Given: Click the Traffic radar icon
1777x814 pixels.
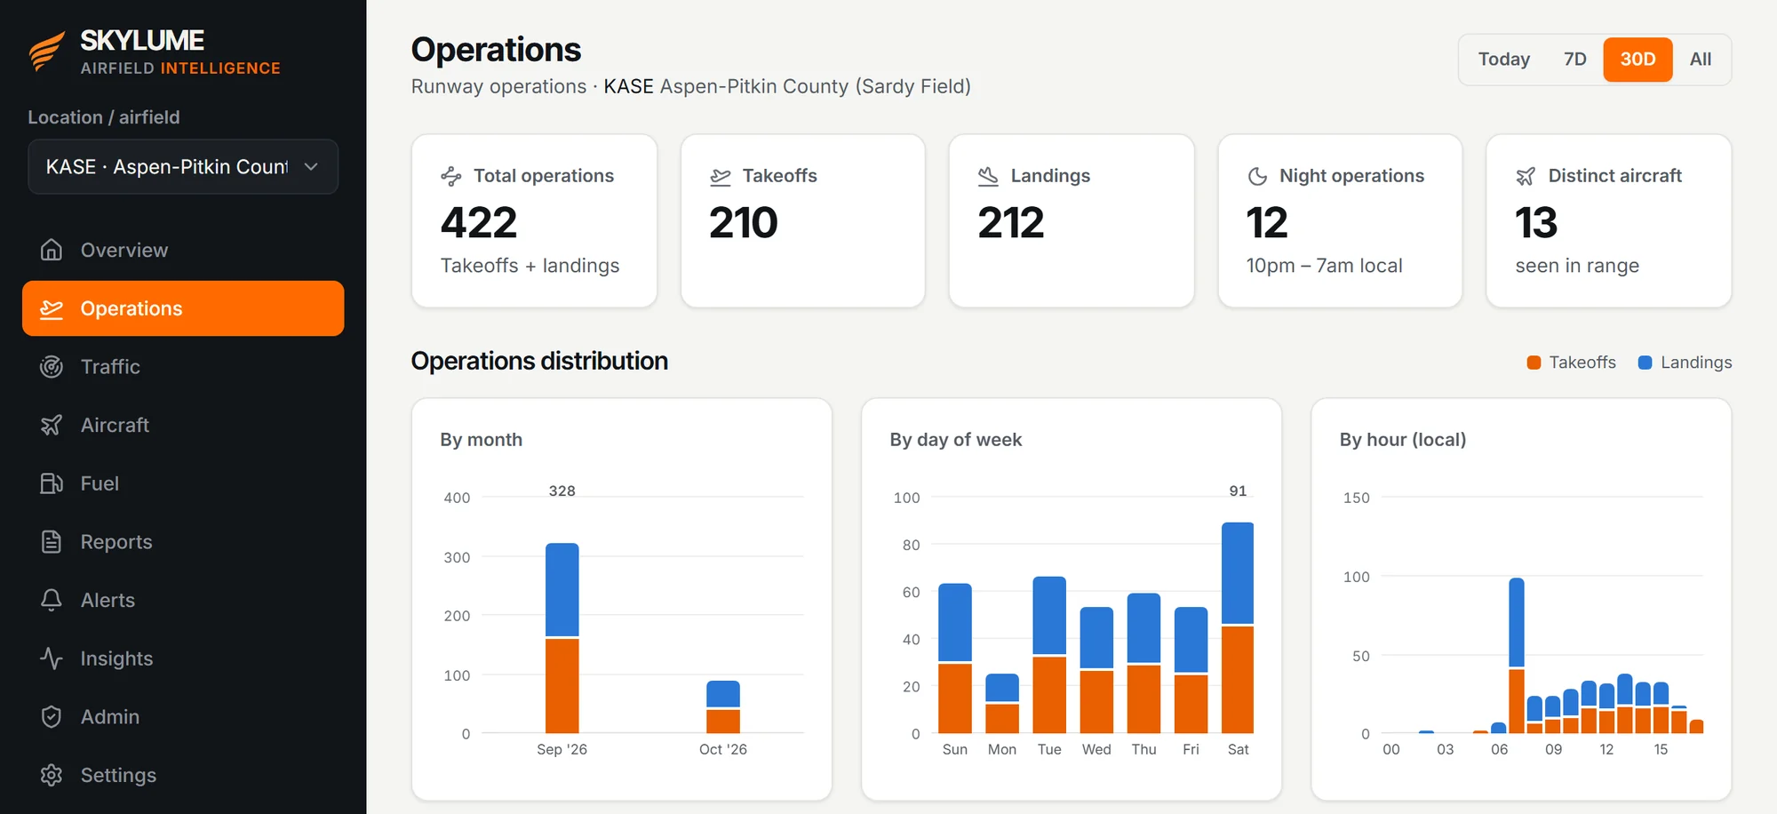Looking at the screenshot, I should click(52, 366).
